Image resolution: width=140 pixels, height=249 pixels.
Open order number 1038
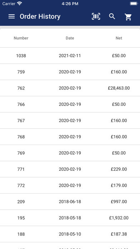click(x=70, y=55)
